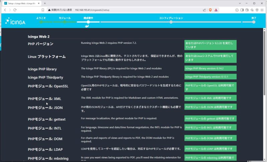Click the PHPモジュール: JSON label
Image resolution: width=267 pixels, height=162 pixels.
(x=45, y=108)
